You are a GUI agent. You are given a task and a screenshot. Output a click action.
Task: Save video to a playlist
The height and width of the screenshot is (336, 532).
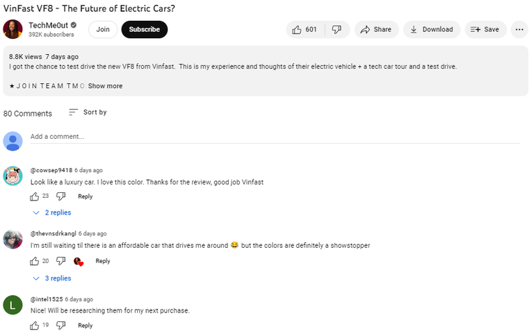click(485, 29)
